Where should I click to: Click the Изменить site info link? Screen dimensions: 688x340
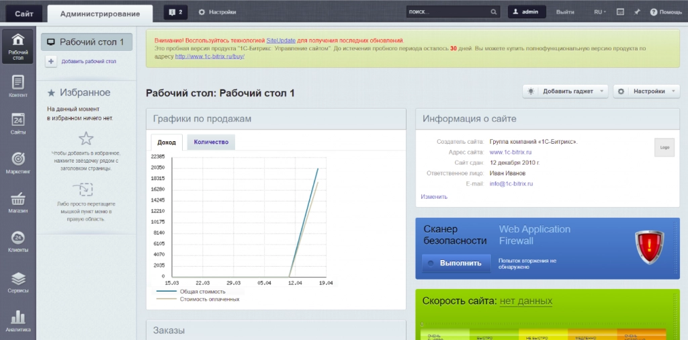(434, 197)
